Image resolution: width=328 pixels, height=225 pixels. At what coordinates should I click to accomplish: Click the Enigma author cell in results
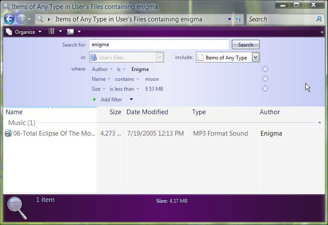point(271,133)
